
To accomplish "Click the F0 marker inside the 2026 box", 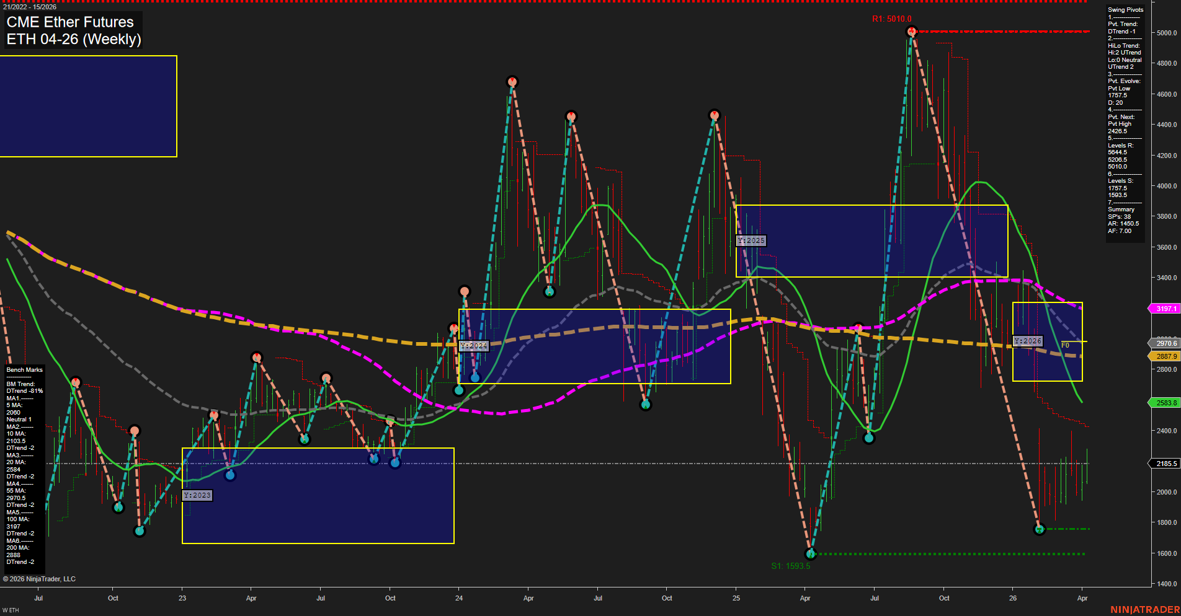I will tap(1064, 344).
